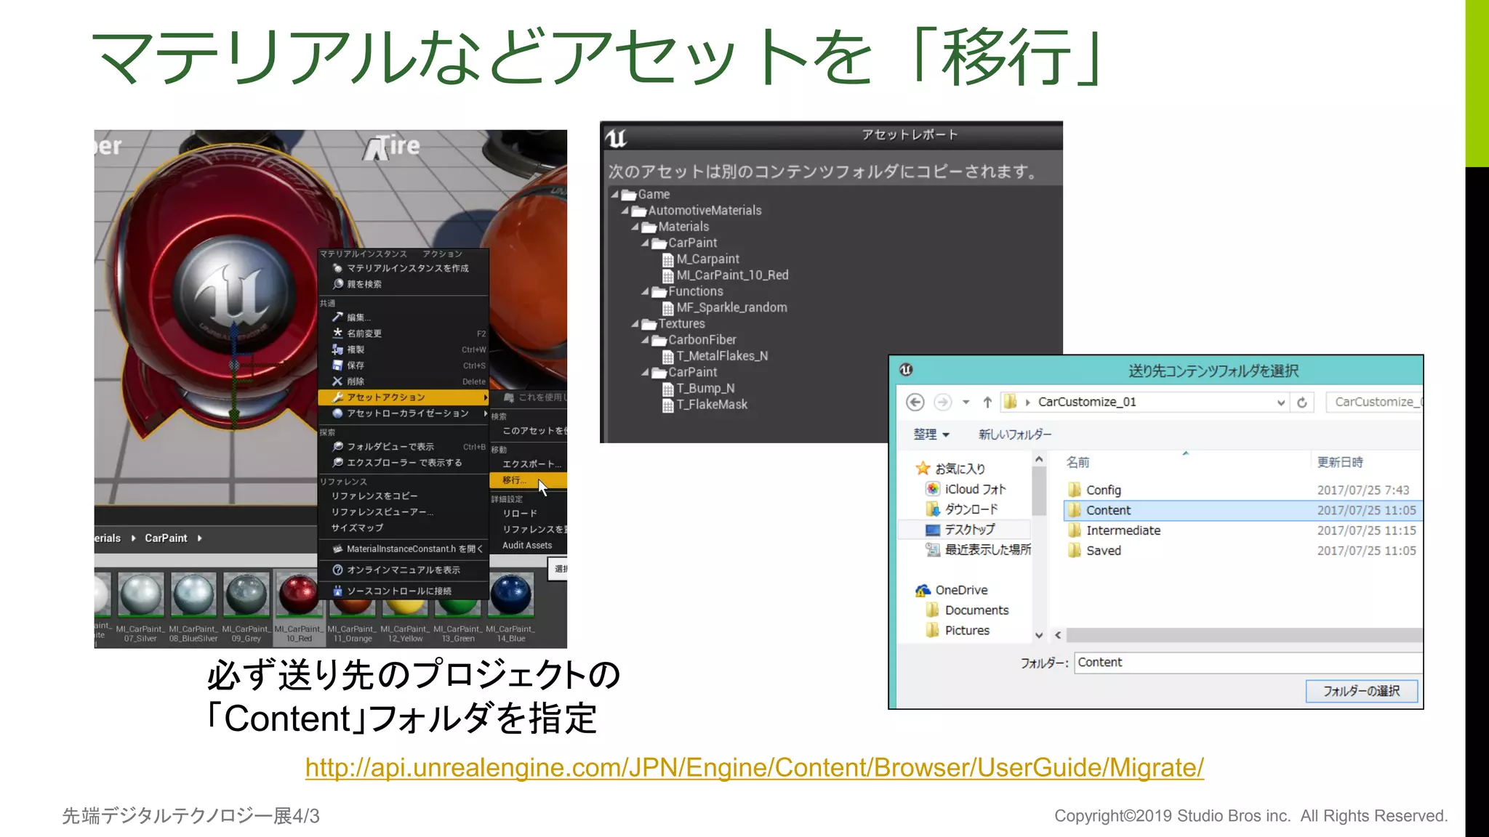
Task: Click the iCloud フォト icon
Action: point(933,489)
